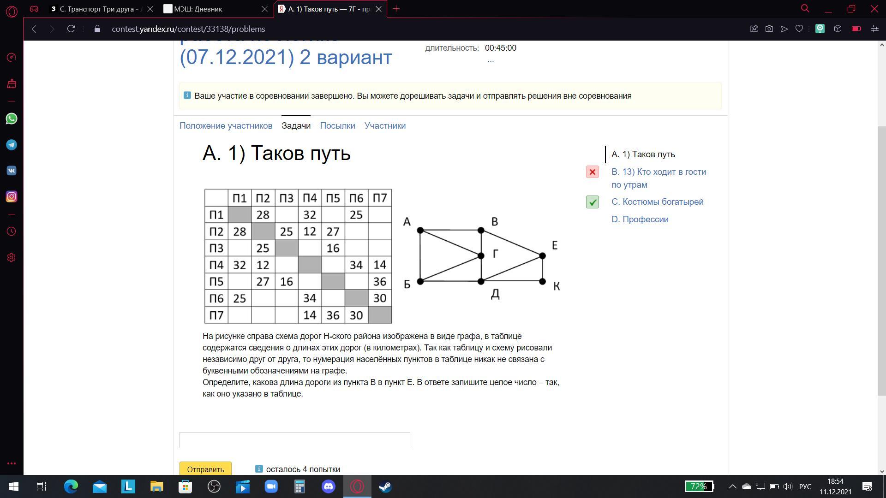The image size is (886, 498).
Task: Switch to the Посылки tab
Action: [x=337, y=125]
